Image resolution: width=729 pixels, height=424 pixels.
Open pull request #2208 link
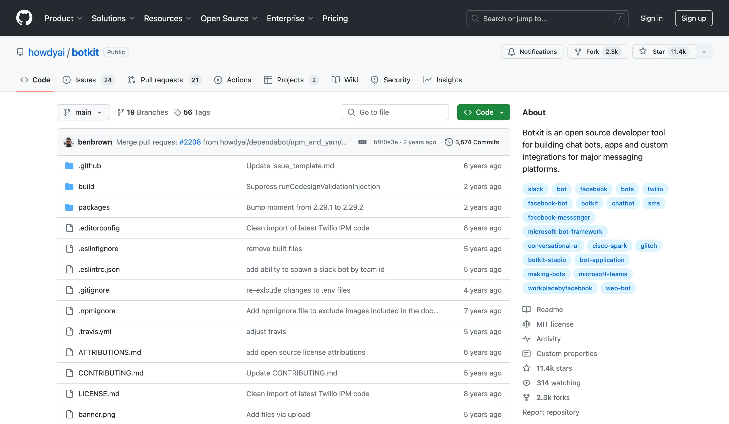(190, 142)
